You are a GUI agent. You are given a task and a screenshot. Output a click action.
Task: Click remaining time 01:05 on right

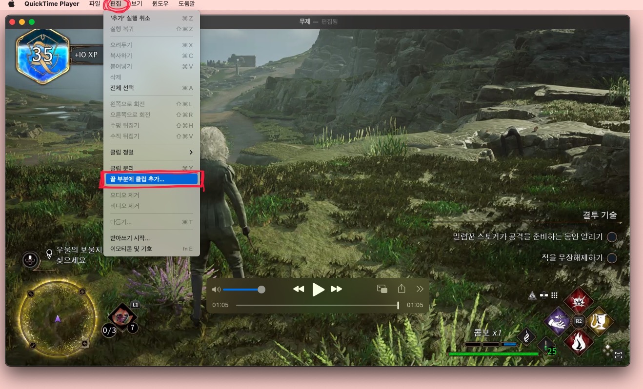pyautogui.click(x=415, y=305)
